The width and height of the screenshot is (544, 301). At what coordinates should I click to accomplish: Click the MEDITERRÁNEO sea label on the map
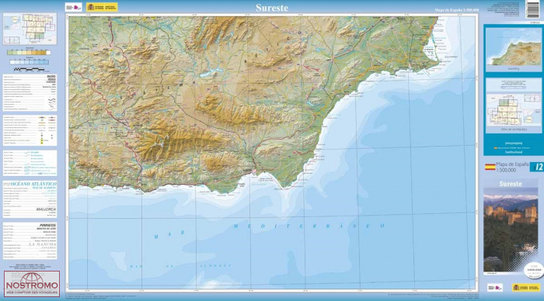[309, 227]
